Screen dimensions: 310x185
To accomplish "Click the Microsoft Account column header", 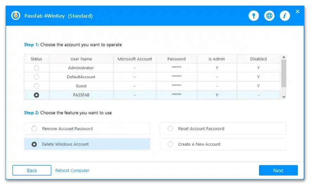I will pos(135,59).
